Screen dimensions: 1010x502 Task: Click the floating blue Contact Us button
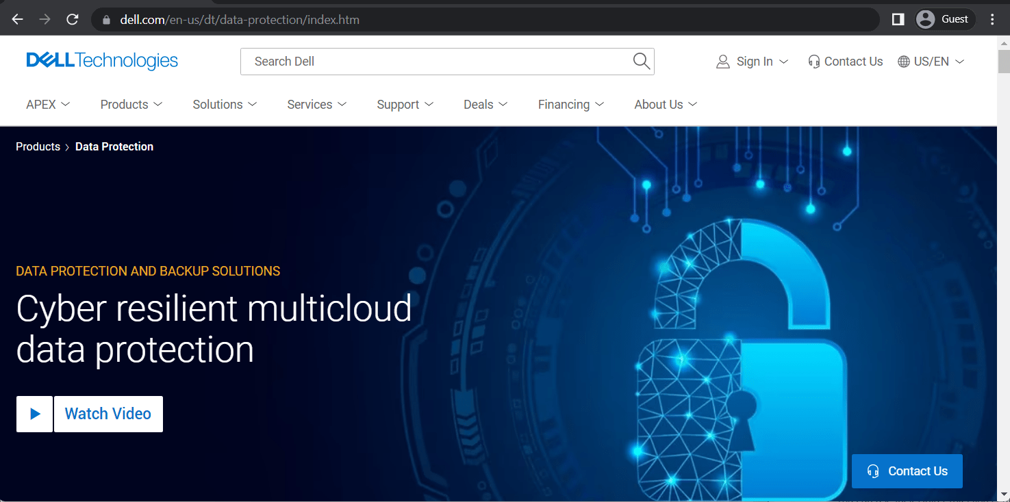pos(907,471)
